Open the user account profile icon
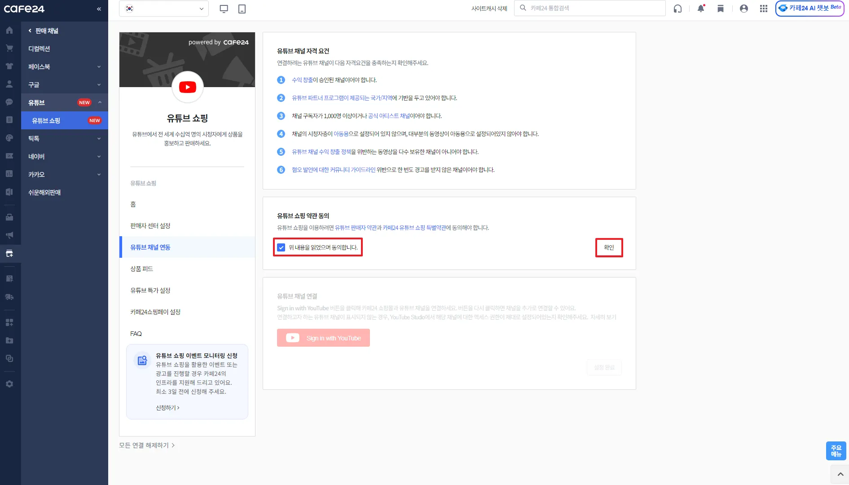 744,9
